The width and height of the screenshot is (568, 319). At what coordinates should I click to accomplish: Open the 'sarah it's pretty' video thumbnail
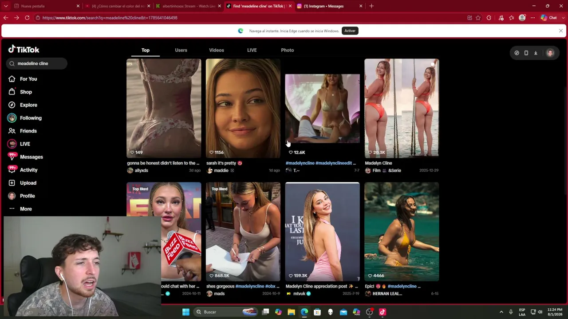pos(243,108)
